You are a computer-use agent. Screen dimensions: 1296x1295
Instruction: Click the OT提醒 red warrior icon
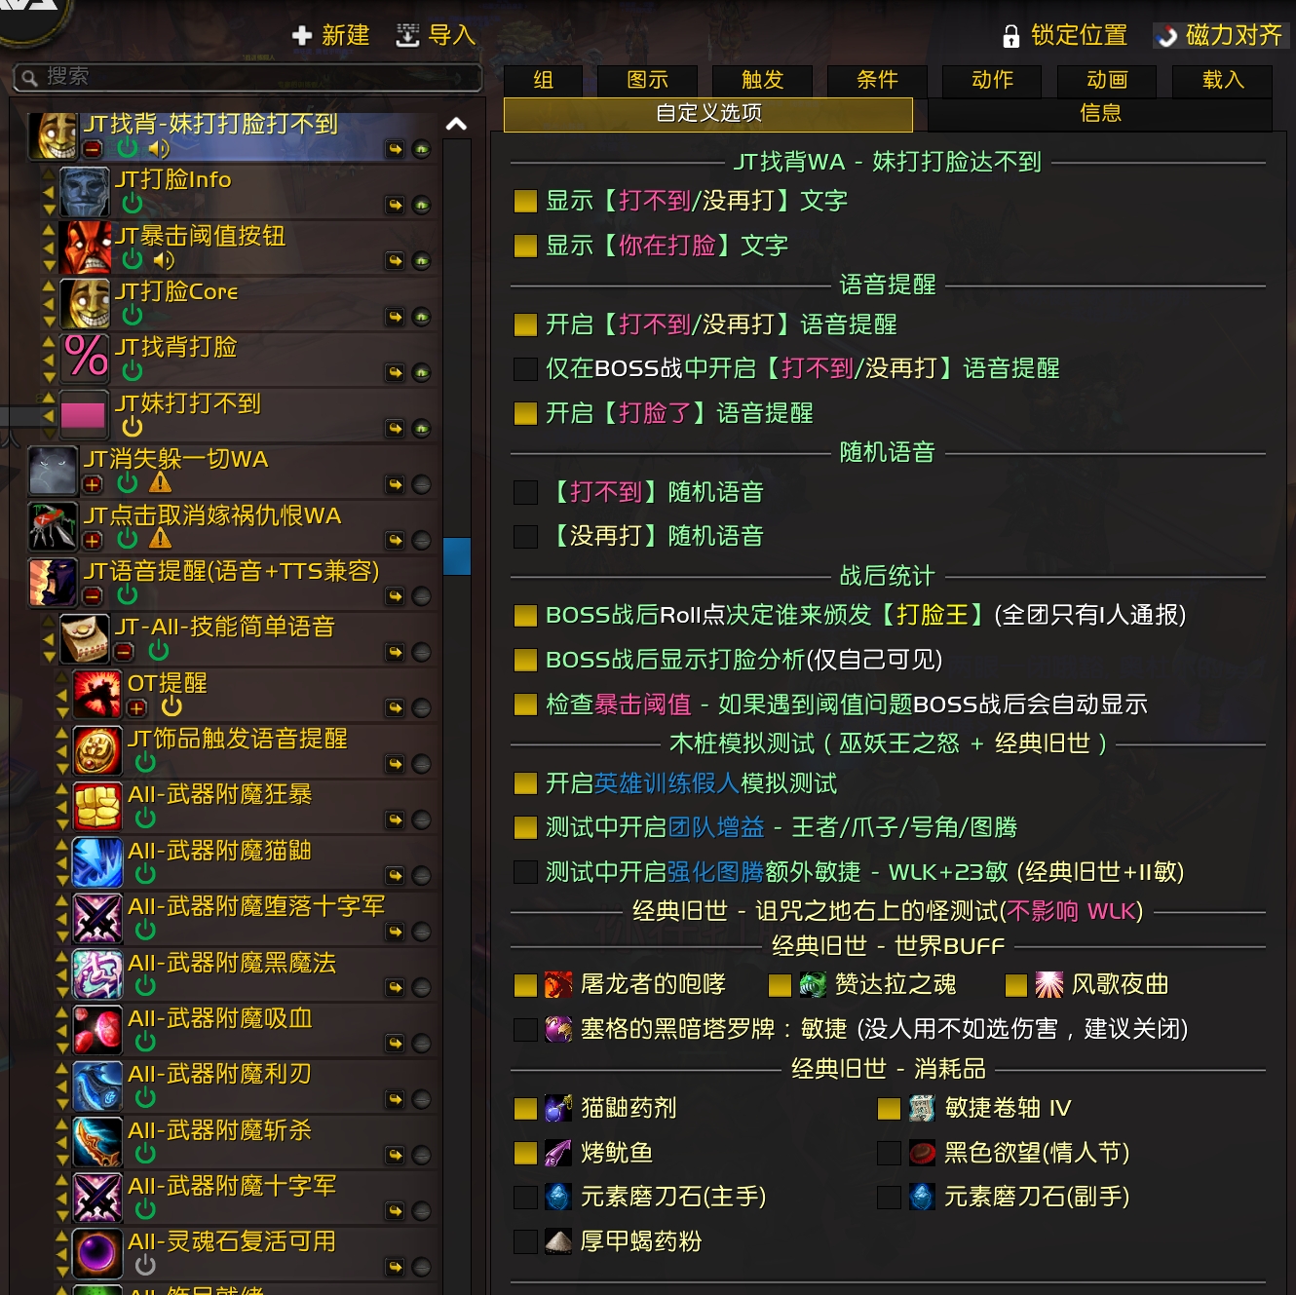[97, 695]
